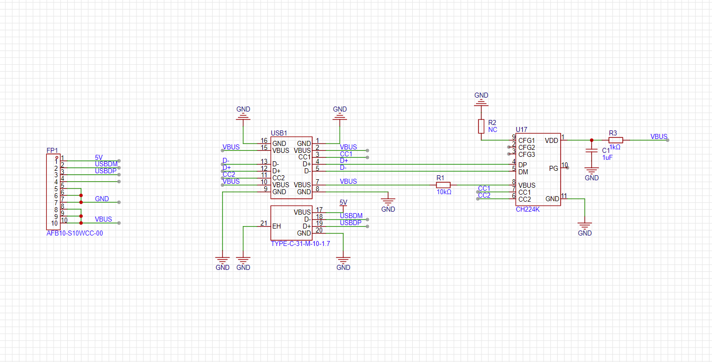The image size is (712, 362).
Task: Click the CFG2 pin name on U17
Action: [527, 147]
